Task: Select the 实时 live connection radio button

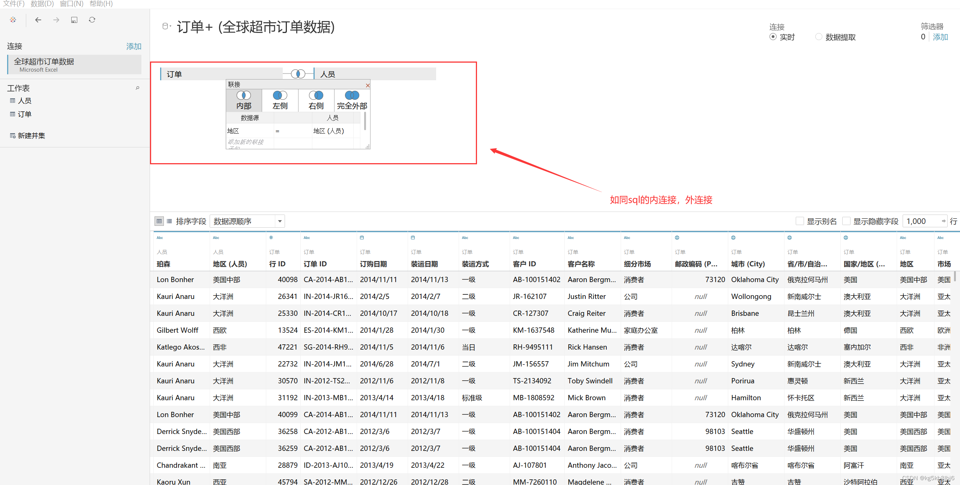Action: (773, 37)
